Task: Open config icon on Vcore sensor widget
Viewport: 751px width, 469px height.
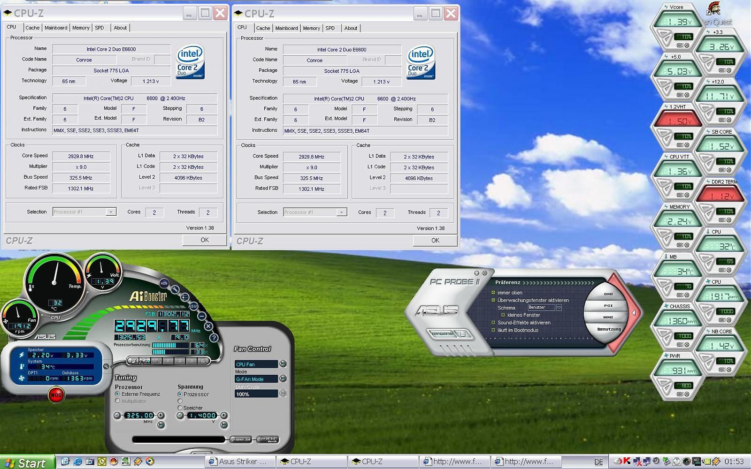Action: tap(680, 45)
